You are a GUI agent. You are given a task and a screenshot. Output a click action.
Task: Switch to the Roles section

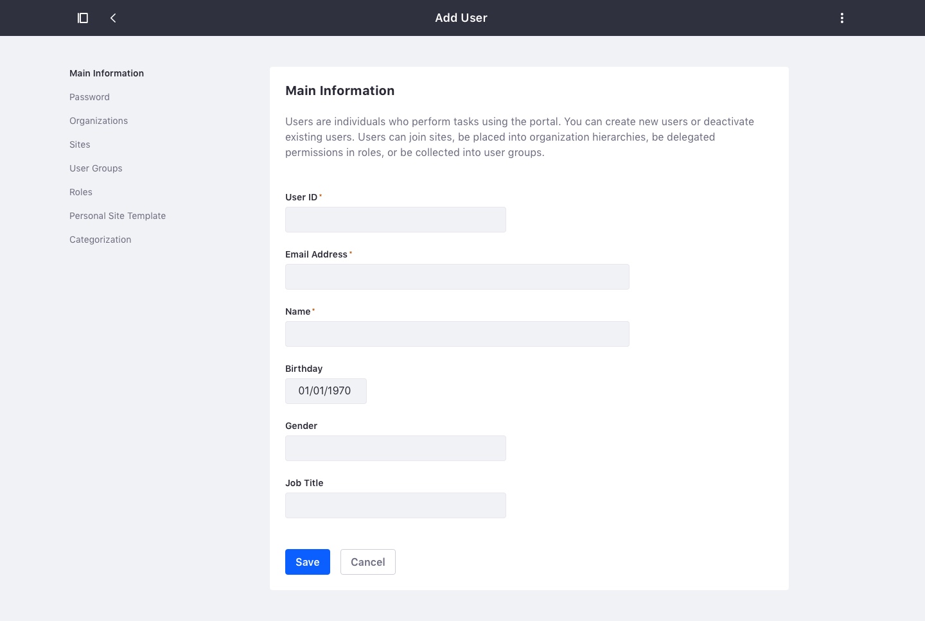(x=81, y=192)
